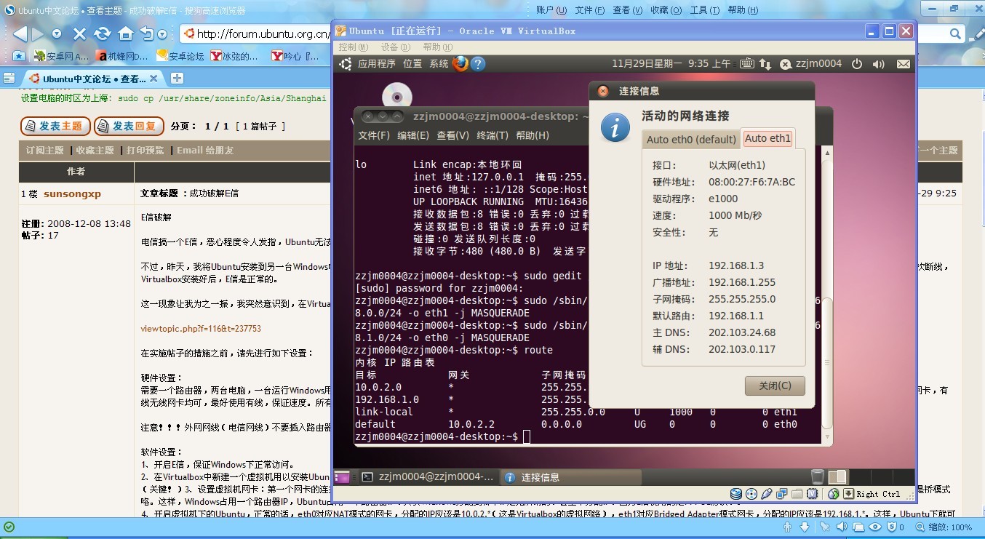Open terminal 帮助(H) menu
Image resolution: width=985 pixels, height=539 pixels.
(532, 135)
